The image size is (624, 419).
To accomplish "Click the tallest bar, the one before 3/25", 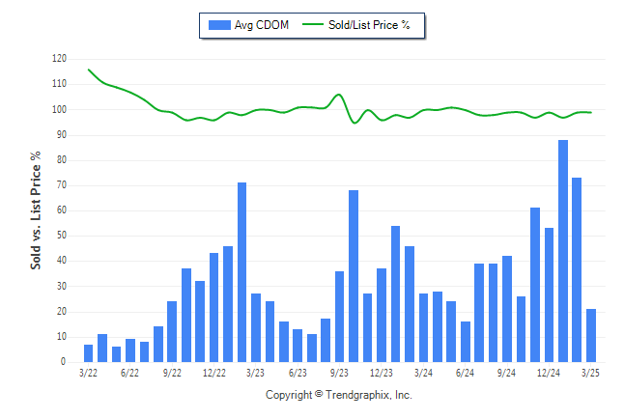I will (563, 251).
